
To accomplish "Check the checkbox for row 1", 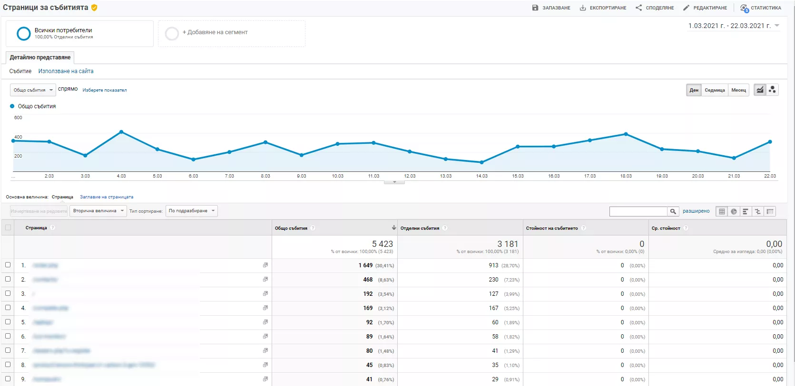I will click(8, 265).
